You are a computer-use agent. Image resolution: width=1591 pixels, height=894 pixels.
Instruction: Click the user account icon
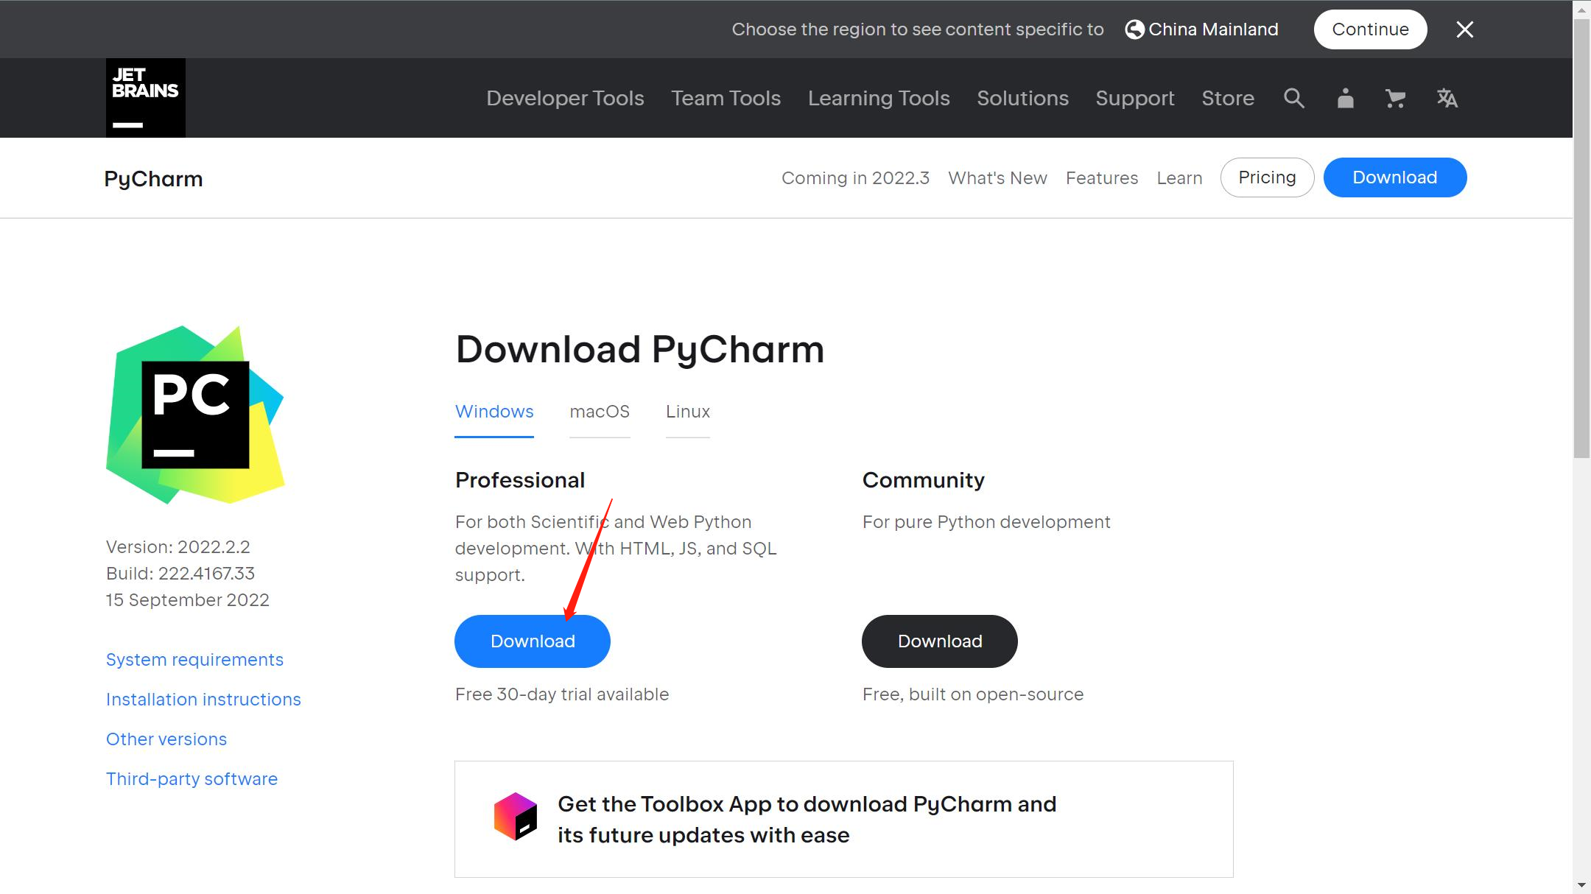pyautogui.click(x=1345, y=98)
